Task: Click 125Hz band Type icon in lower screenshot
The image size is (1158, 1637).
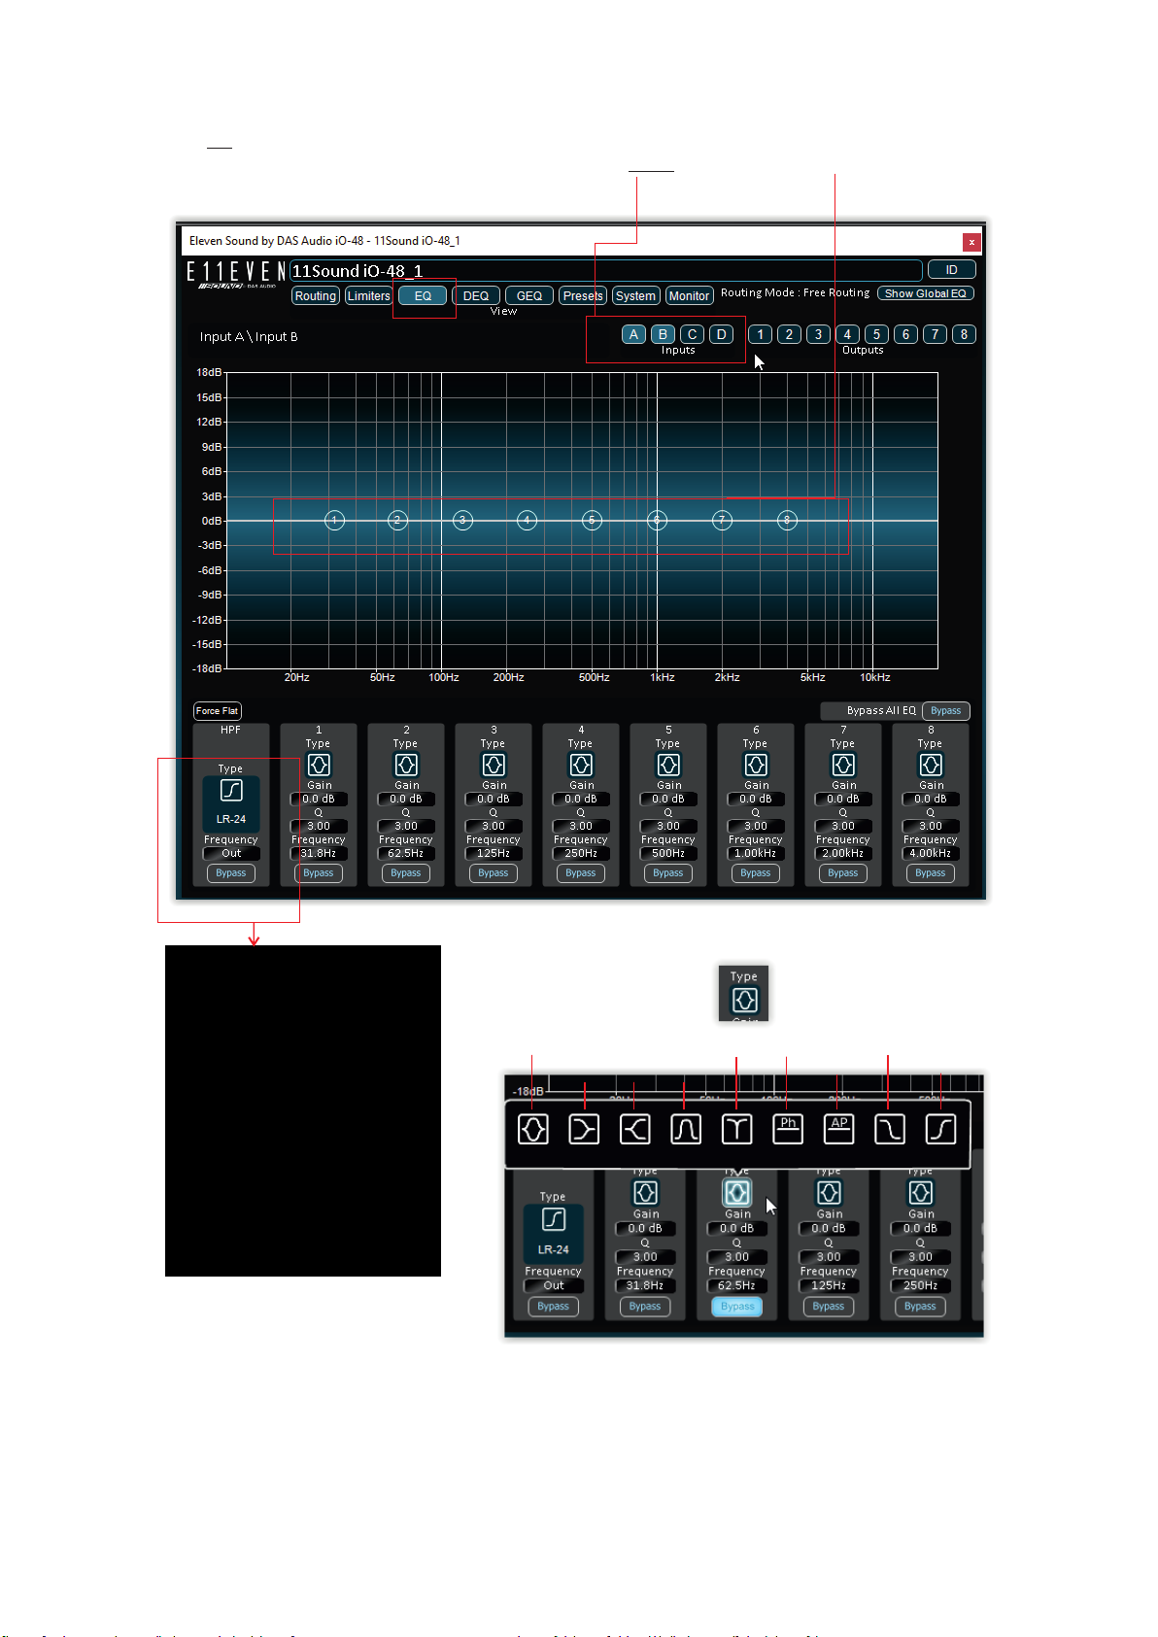Action: pos(829,1192)
